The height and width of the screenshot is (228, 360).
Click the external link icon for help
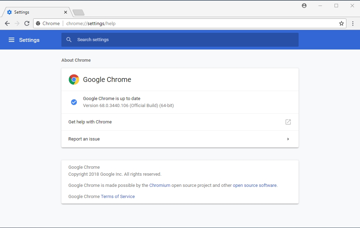(288, 122)
